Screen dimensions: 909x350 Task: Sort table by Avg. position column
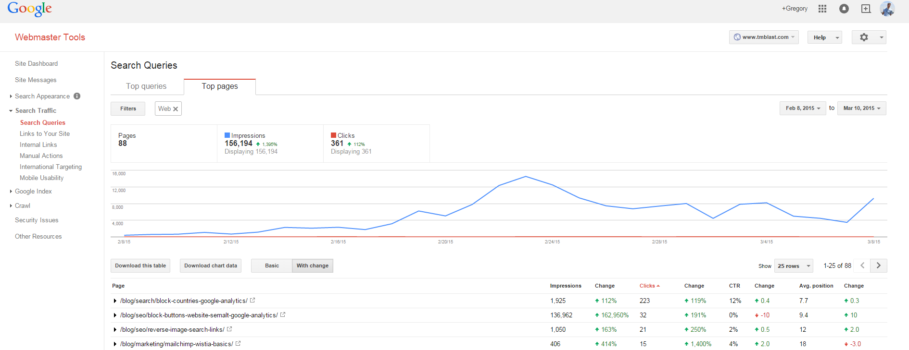tap(816, 286)
